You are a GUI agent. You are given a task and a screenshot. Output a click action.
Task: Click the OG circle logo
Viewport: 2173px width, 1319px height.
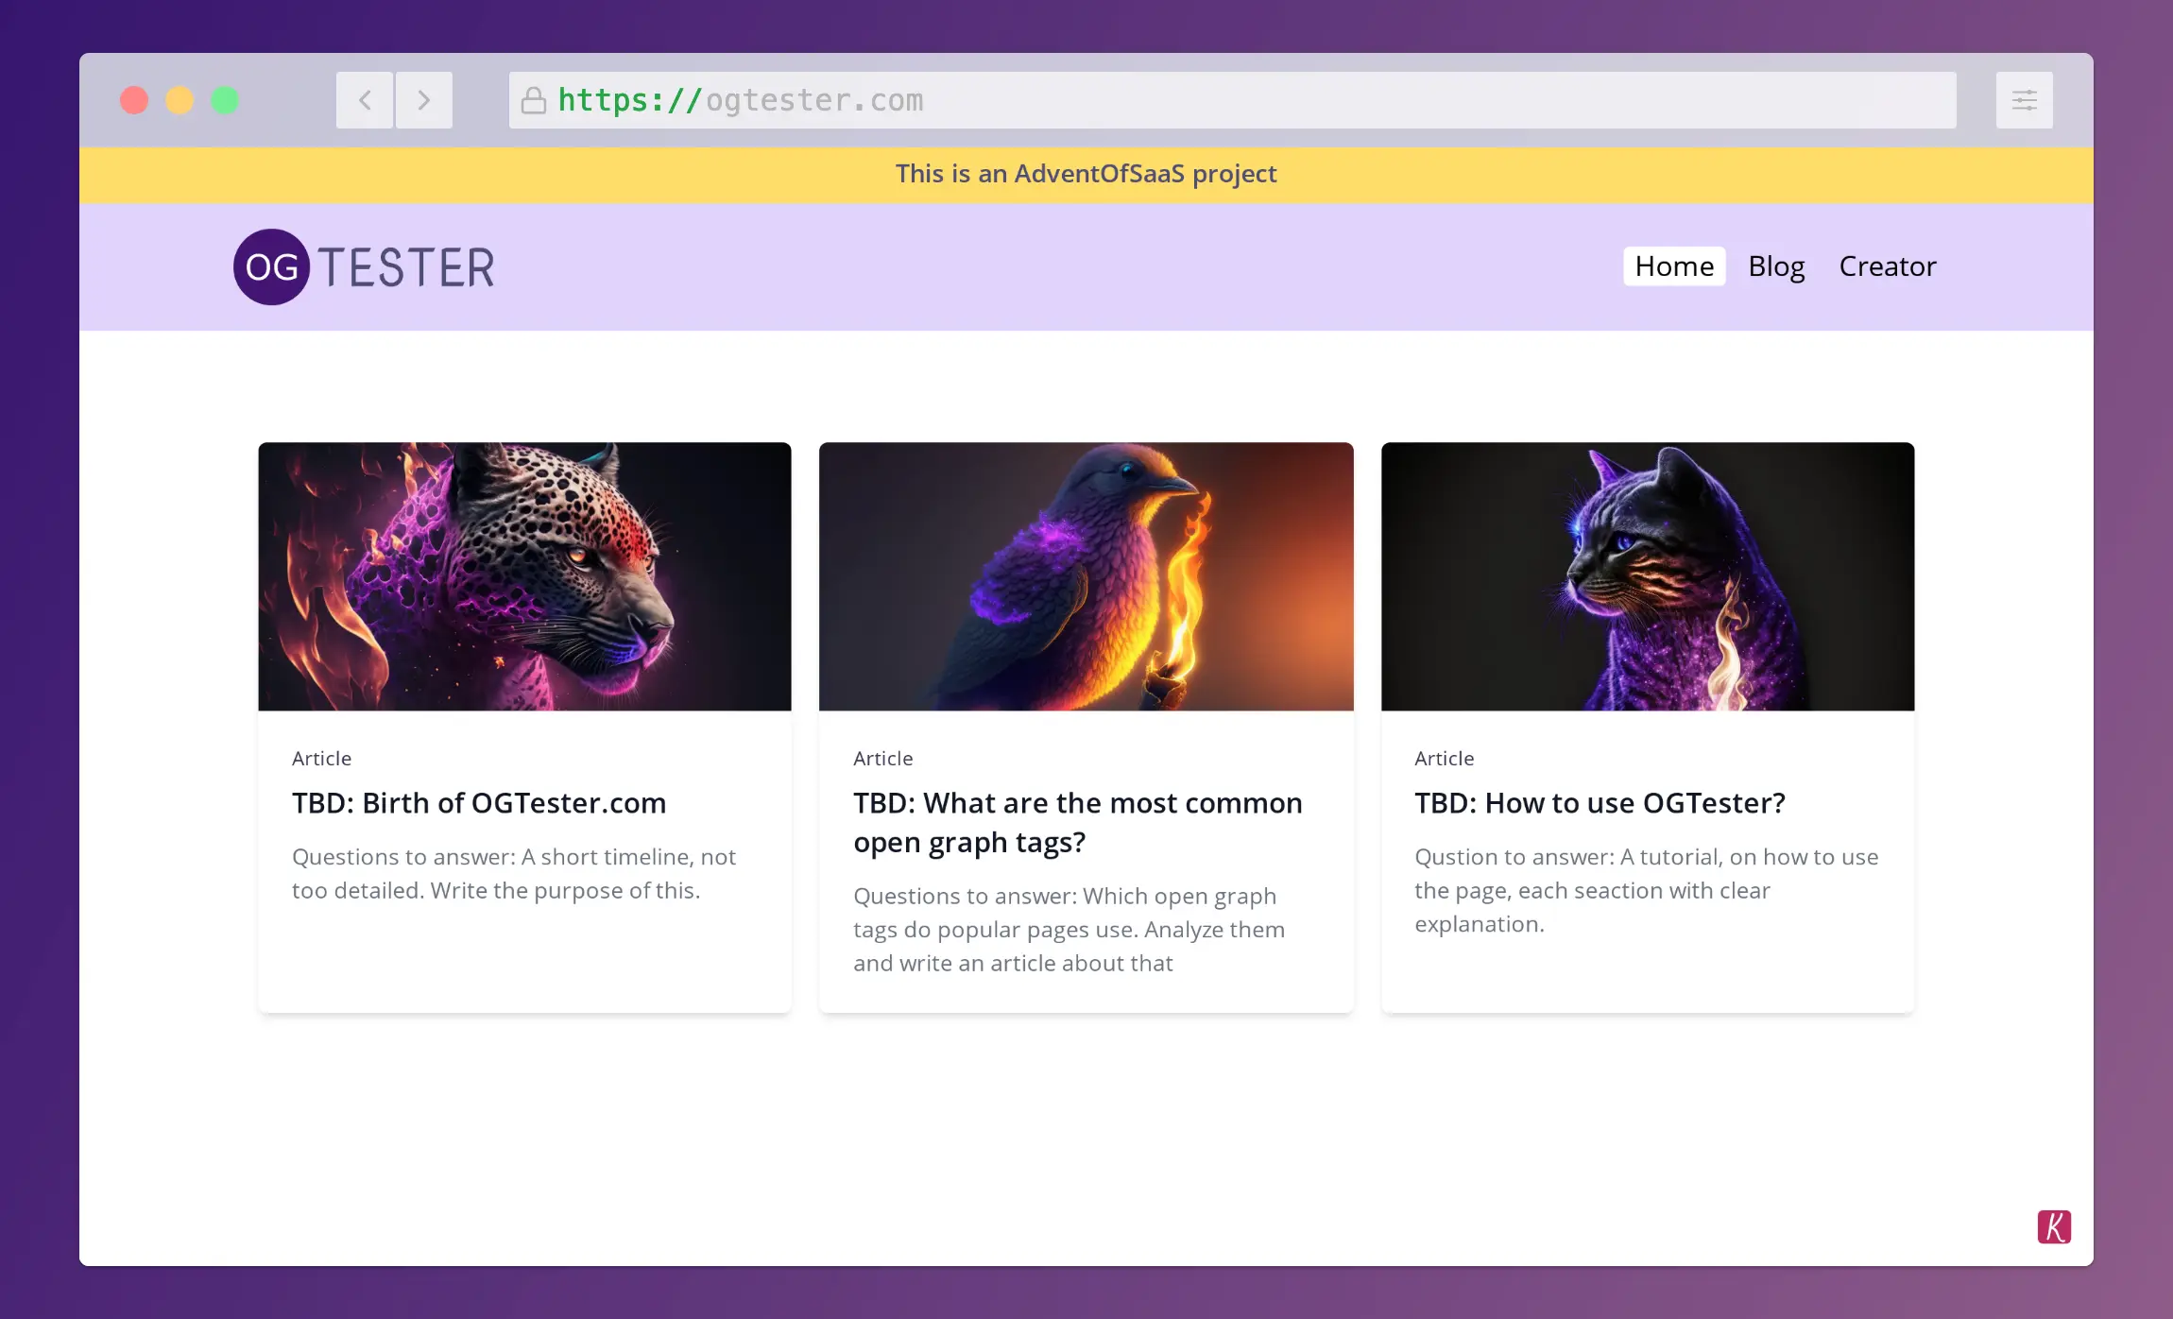272,267
